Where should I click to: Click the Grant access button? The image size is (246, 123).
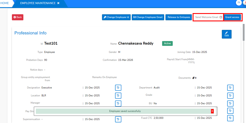click(x=232, y=17)
